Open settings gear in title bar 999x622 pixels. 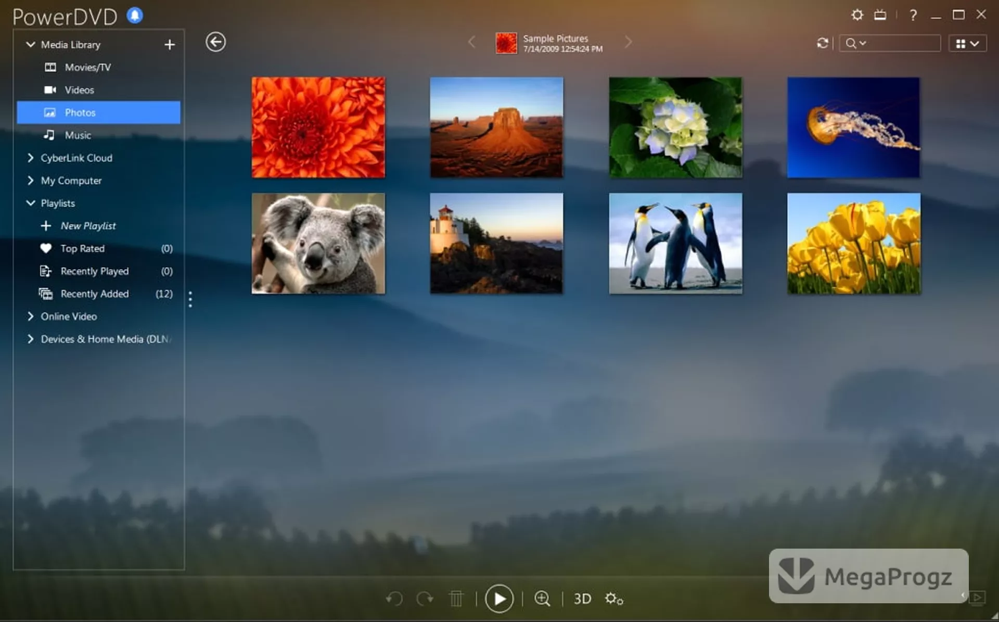pos(857,15)
